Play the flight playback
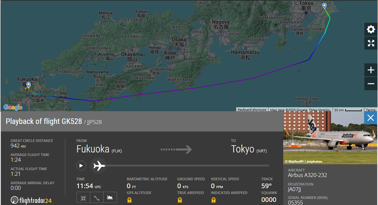 (x=81, y=166)
